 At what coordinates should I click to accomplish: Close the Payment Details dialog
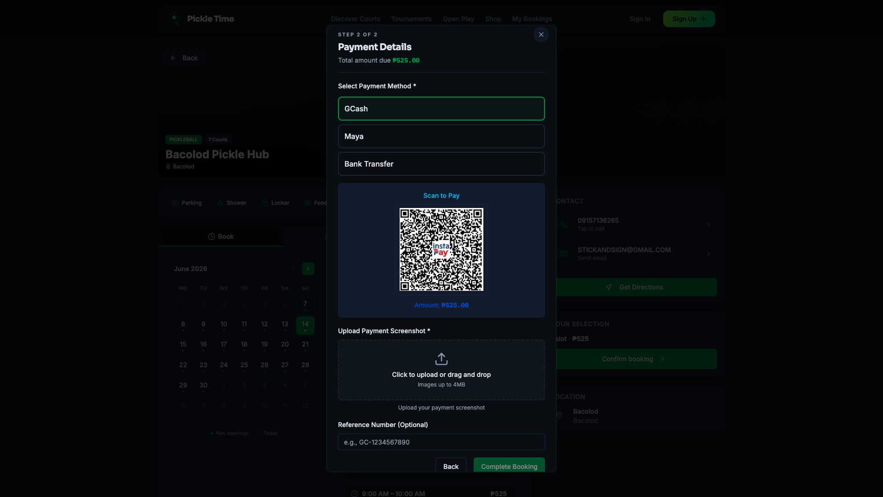(541, 35)
